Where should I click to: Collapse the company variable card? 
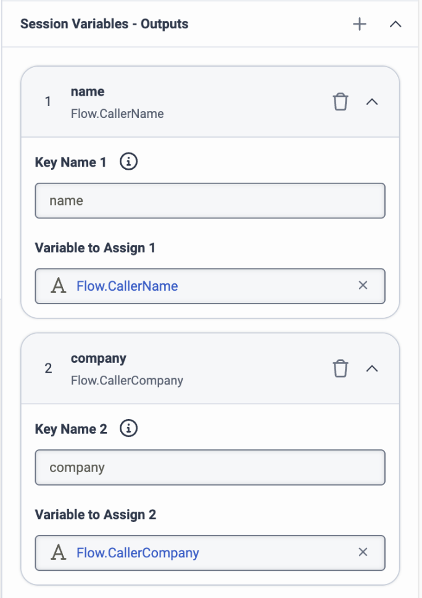(372, 368)
